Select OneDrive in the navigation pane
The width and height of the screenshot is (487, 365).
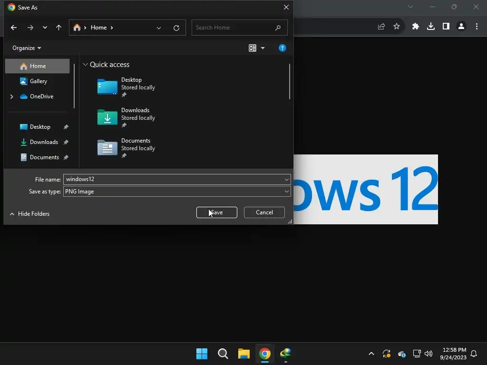[37, 96]
